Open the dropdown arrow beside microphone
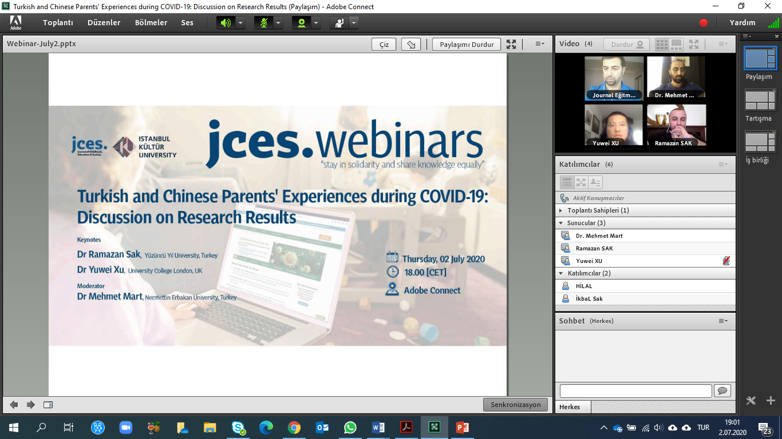The image size is (782, 439). (278, 23)
